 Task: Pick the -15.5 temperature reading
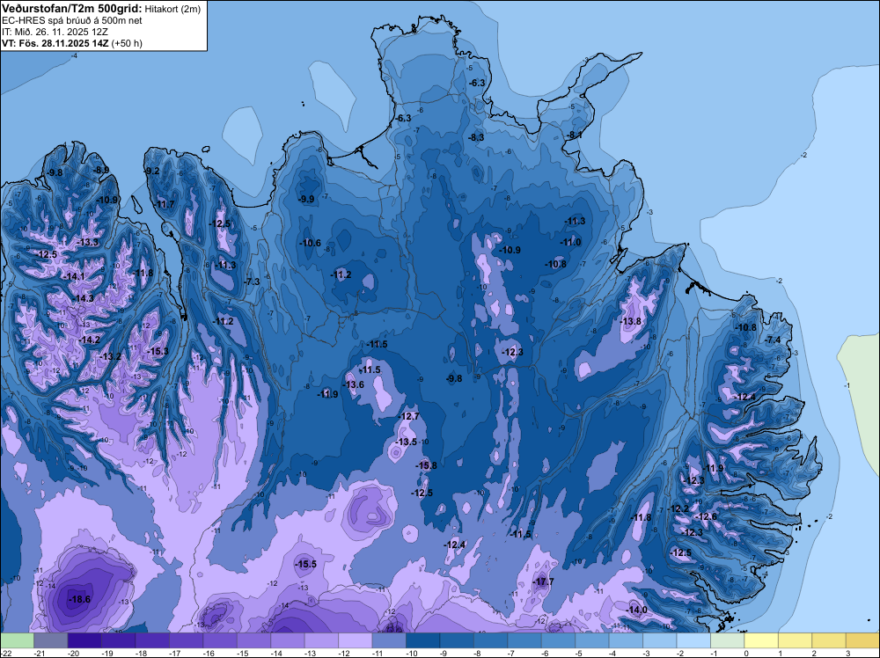(x=306, y=565)
